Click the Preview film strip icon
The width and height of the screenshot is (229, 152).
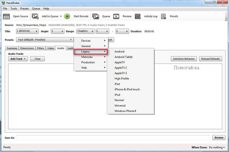(116, 16)
